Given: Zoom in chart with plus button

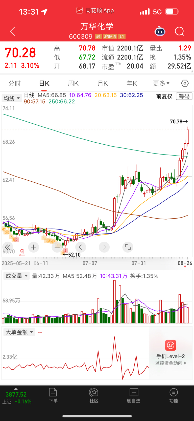Looking at the screenshot, I should click(34, 247).
